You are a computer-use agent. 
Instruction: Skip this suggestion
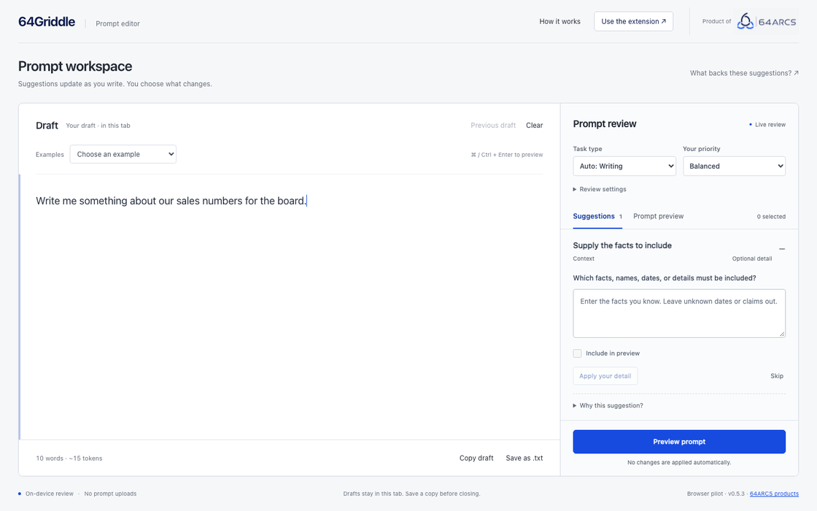pos(776,376)
